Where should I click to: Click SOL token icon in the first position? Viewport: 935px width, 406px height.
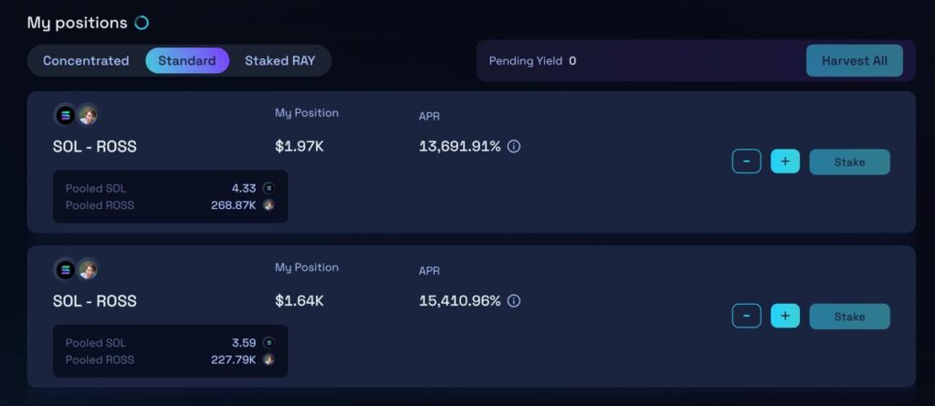[x=65, y=115]
